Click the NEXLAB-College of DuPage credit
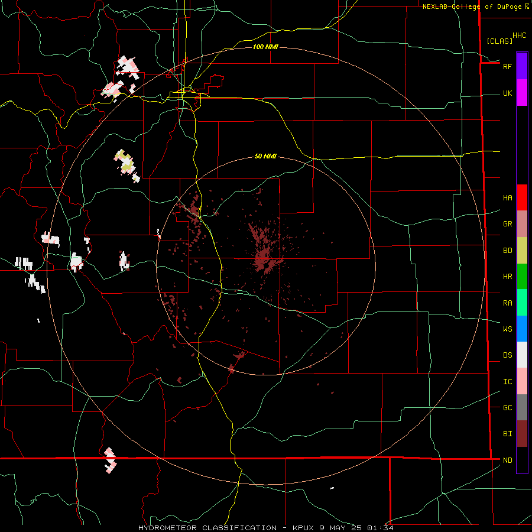 (x=472, y=7)
